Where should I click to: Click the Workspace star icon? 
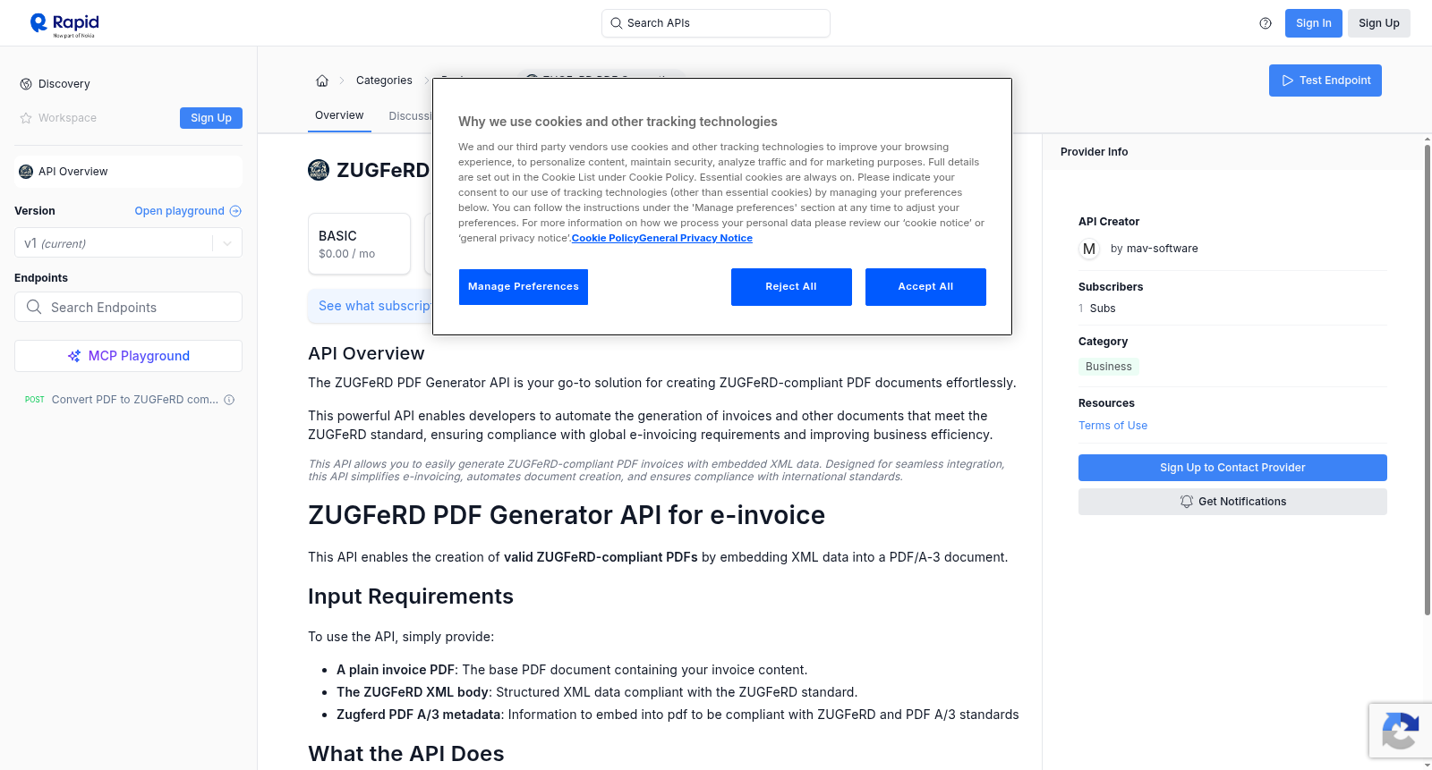click(x=26, y=118)
